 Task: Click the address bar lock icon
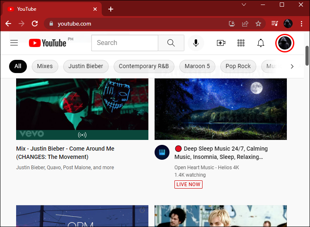[51, 24]
